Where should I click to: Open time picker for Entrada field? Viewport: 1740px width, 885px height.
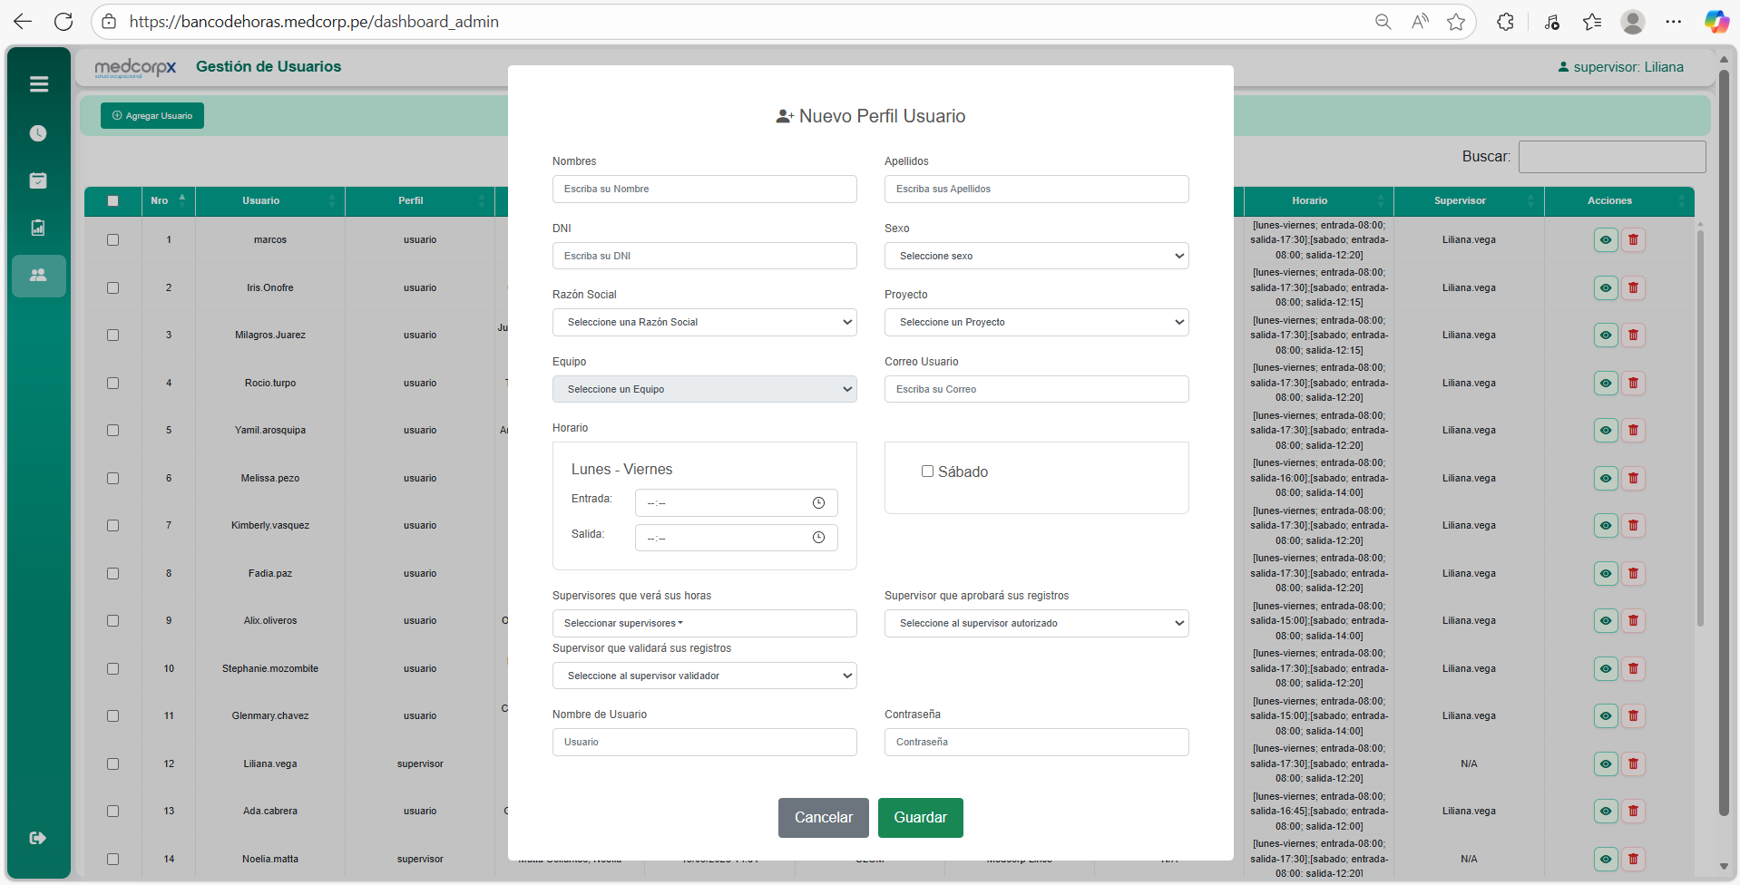[x=818, y=503]
